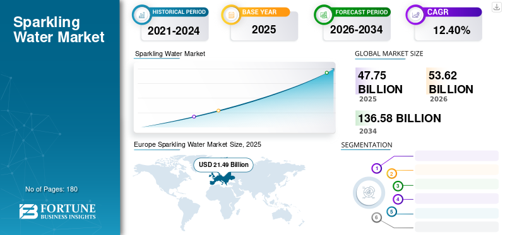The width and height of the screenshot is (505, 235).
Task: Click the segmentation pie chart center icon
Action: (369, 193)
